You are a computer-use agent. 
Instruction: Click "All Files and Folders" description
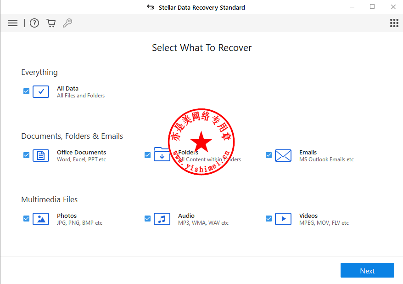81,96
